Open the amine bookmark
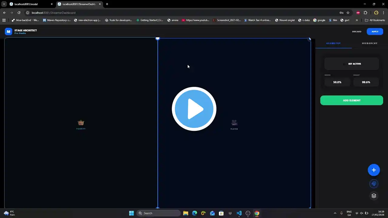The width and height of the screenshot is (388, 218). [173, 20]
